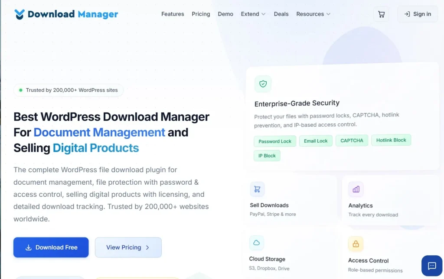Click the Document Management highlighted text
Viewport: 444px width, 279px height.
(99, 132)
